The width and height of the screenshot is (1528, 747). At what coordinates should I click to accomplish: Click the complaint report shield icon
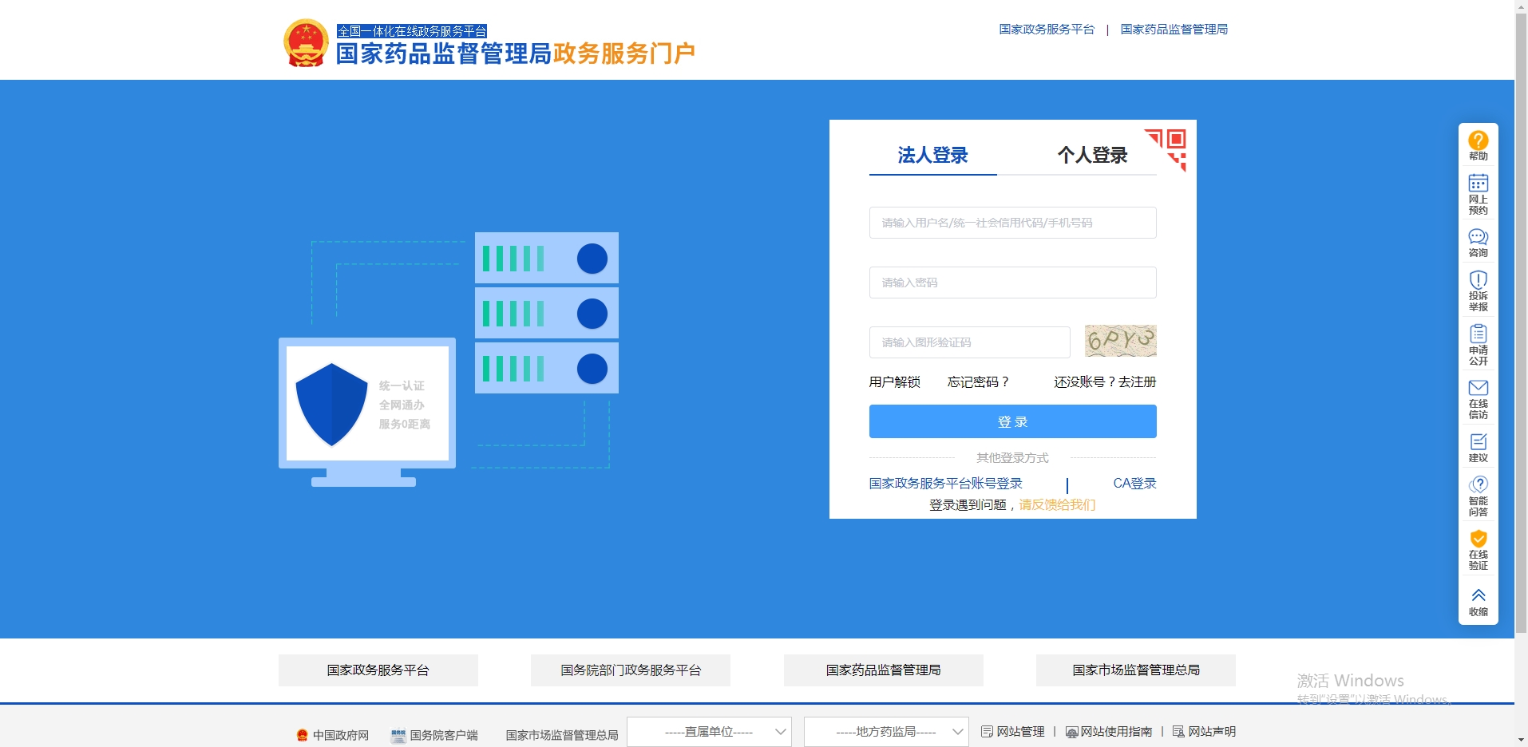(x=1478, y=280)
